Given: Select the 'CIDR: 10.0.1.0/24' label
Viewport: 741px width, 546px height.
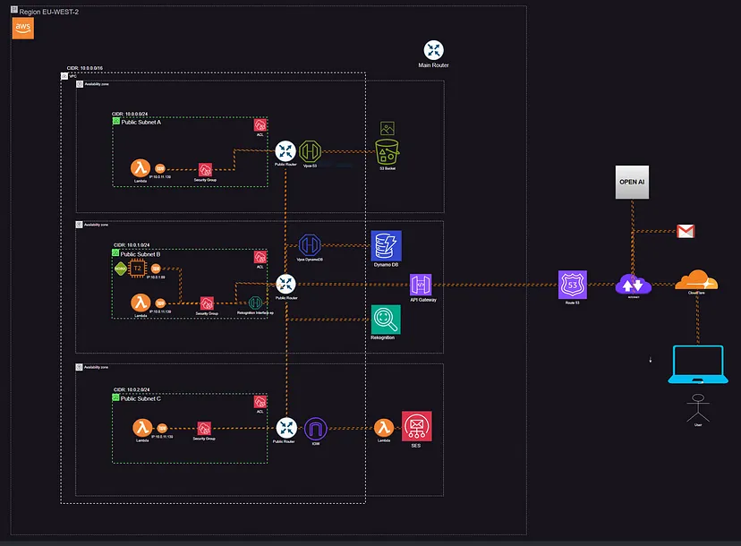Looking at the screenshot, I should click(x=132, y=245).
